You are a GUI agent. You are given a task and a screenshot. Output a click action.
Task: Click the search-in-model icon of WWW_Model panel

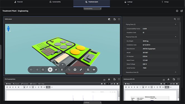click(109, 19)
